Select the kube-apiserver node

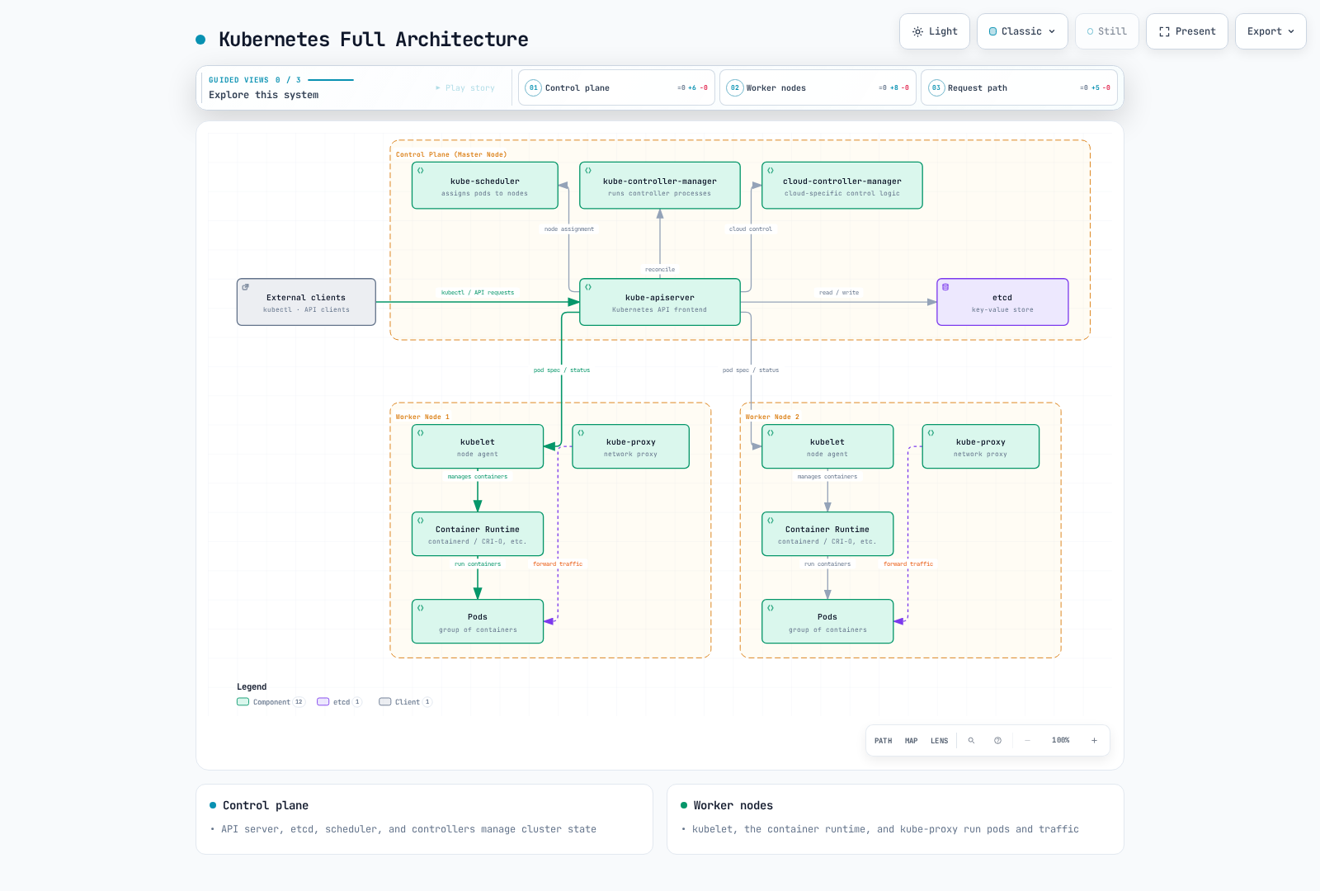[x=660, y=302]
